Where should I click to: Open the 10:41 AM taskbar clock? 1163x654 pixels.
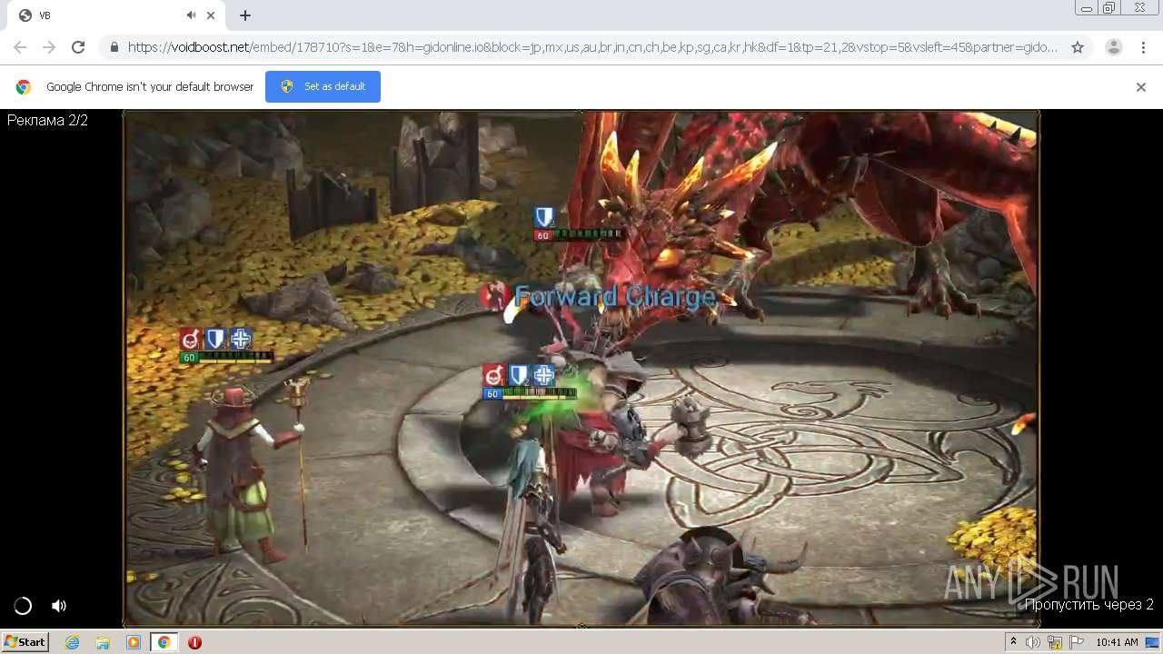(x=1117, y=642)
